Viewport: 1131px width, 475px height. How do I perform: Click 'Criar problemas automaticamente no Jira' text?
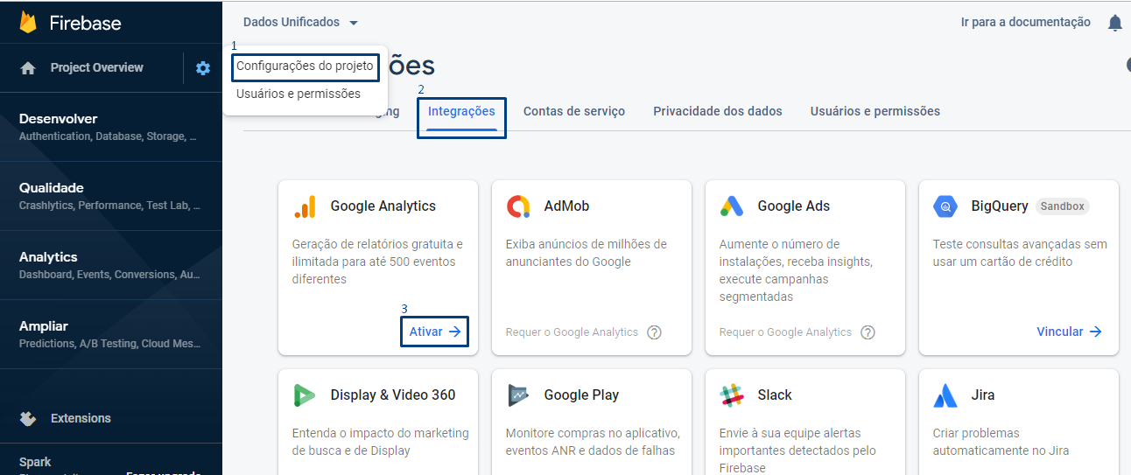[1001, 442]
